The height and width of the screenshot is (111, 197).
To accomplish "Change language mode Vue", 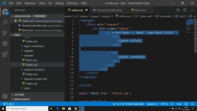I will tap(179, 104).
